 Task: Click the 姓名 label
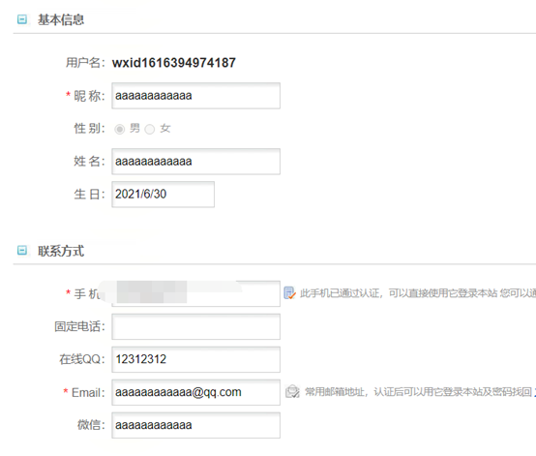tap(90, 161)
